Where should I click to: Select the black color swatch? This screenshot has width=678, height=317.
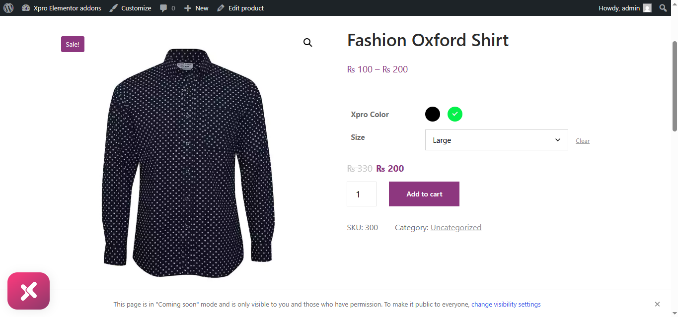coord(433,114)
